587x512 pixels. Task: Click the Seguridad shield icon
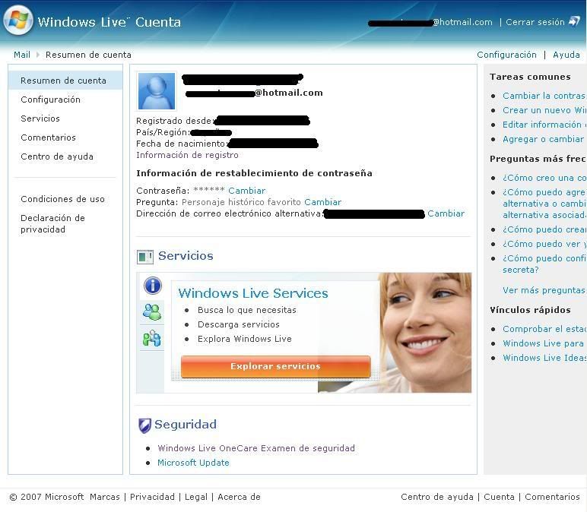tap(144, 425)
